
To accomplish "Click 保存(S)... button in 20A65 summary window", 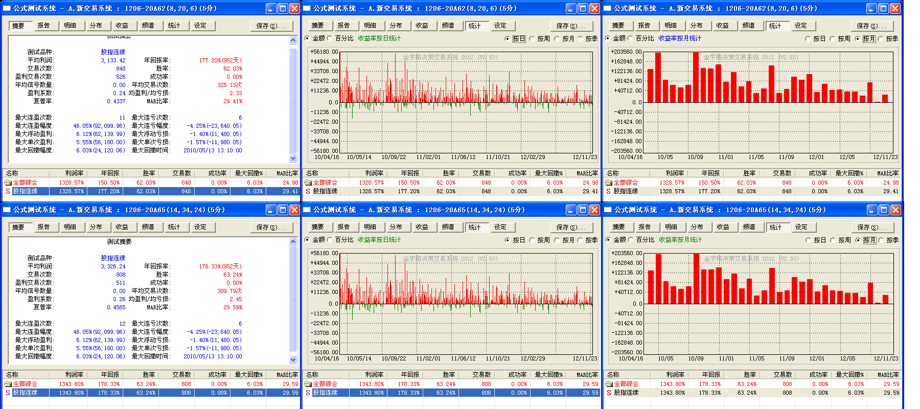I will pyautogui.click(x=271, y=228).
